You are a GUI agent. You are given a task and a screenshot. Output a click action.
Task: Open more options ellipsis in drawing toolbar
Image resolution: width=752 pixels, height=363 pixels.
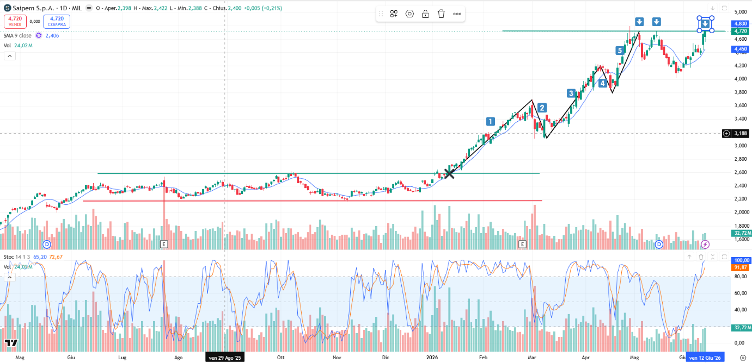pos(457,14)
